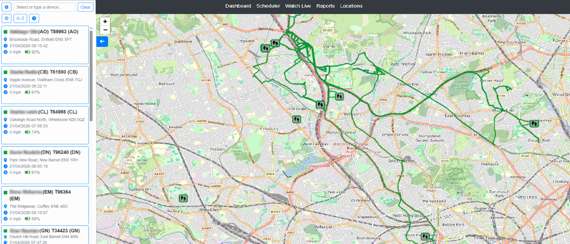The height and width of the screenshot is (244, 570).
Task: Go to the Scheduler page
Action: pos(268,6)
